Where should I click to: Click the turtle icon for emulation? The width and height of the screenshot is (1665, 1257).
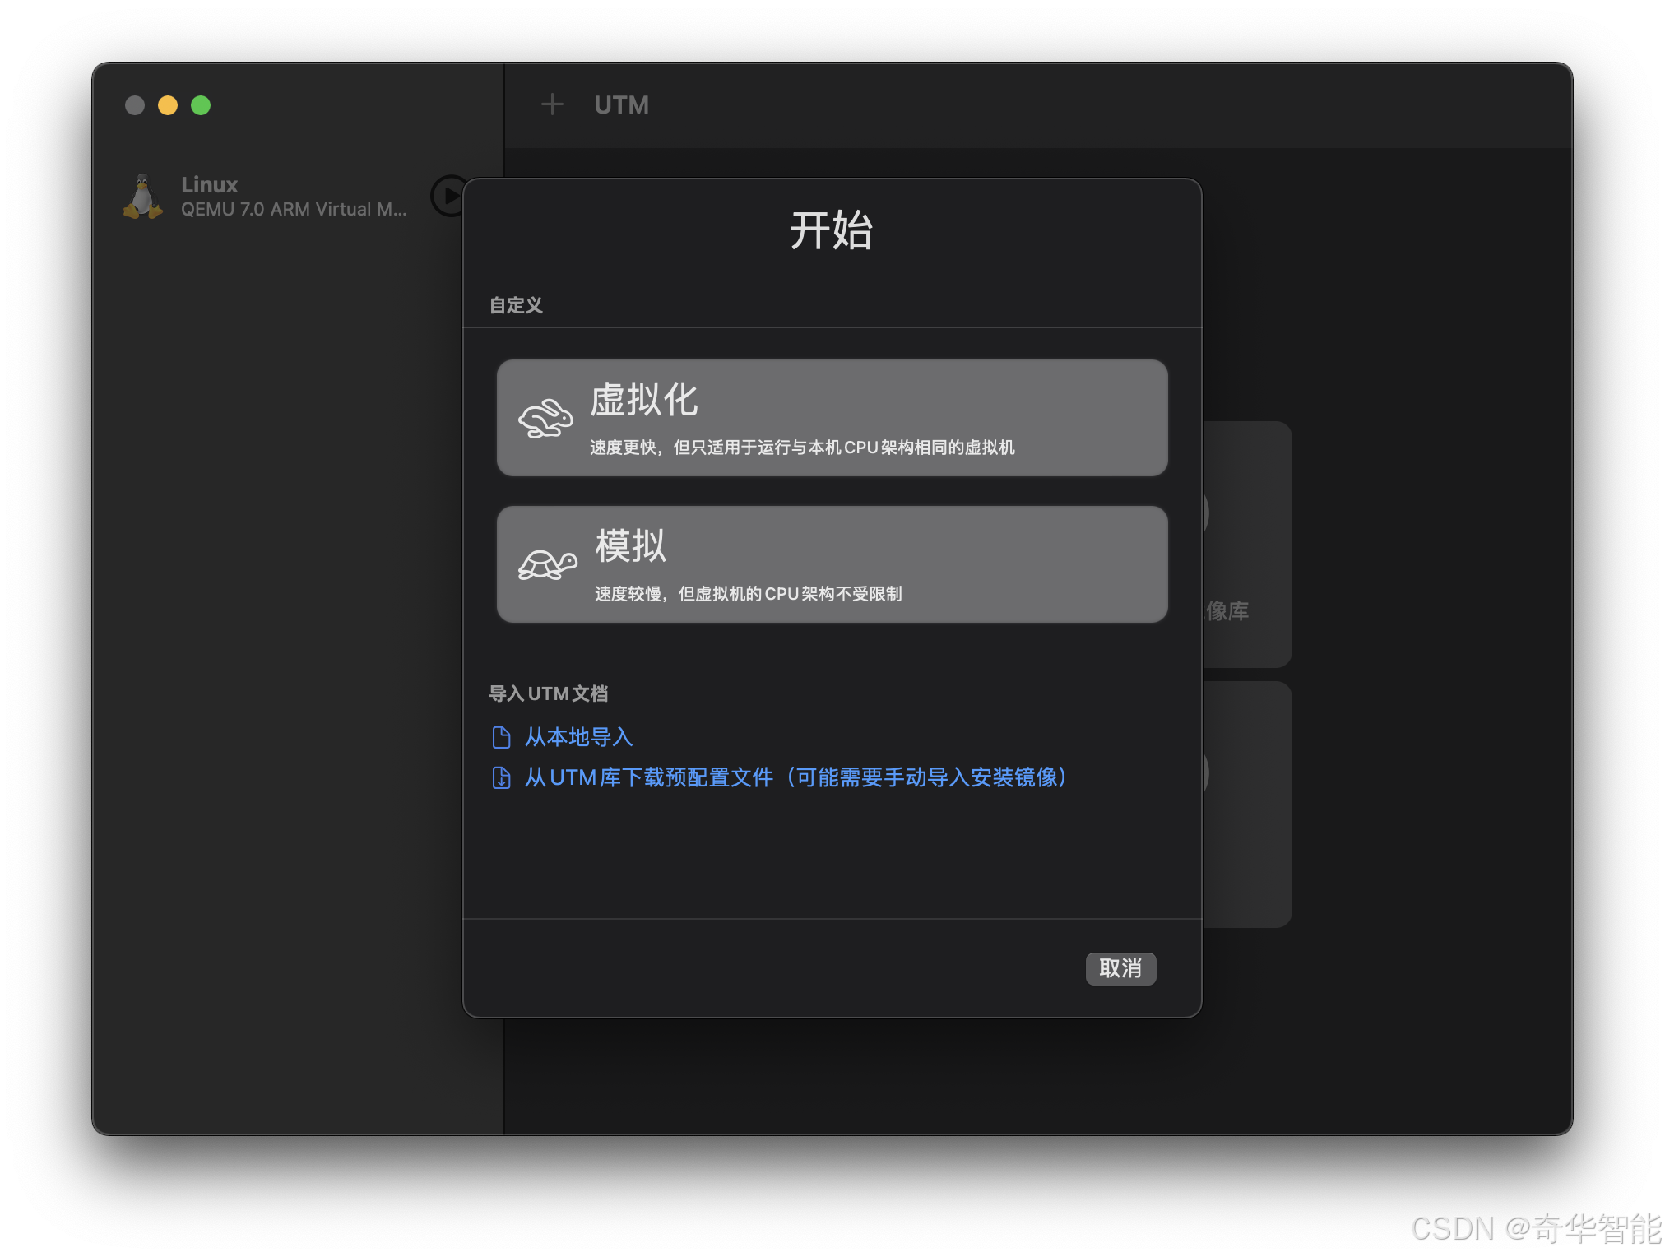546,564
